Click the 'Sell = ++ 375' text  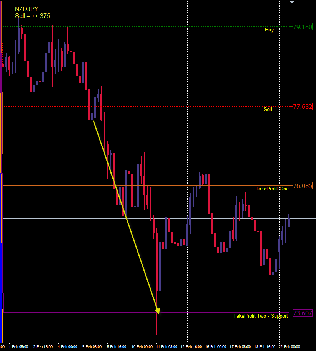click(33, 16)
